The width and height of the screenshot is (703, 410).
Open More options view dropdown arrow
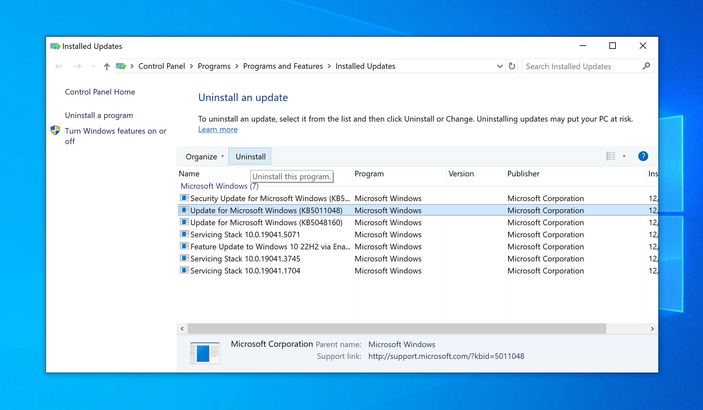tap(624, 156)
